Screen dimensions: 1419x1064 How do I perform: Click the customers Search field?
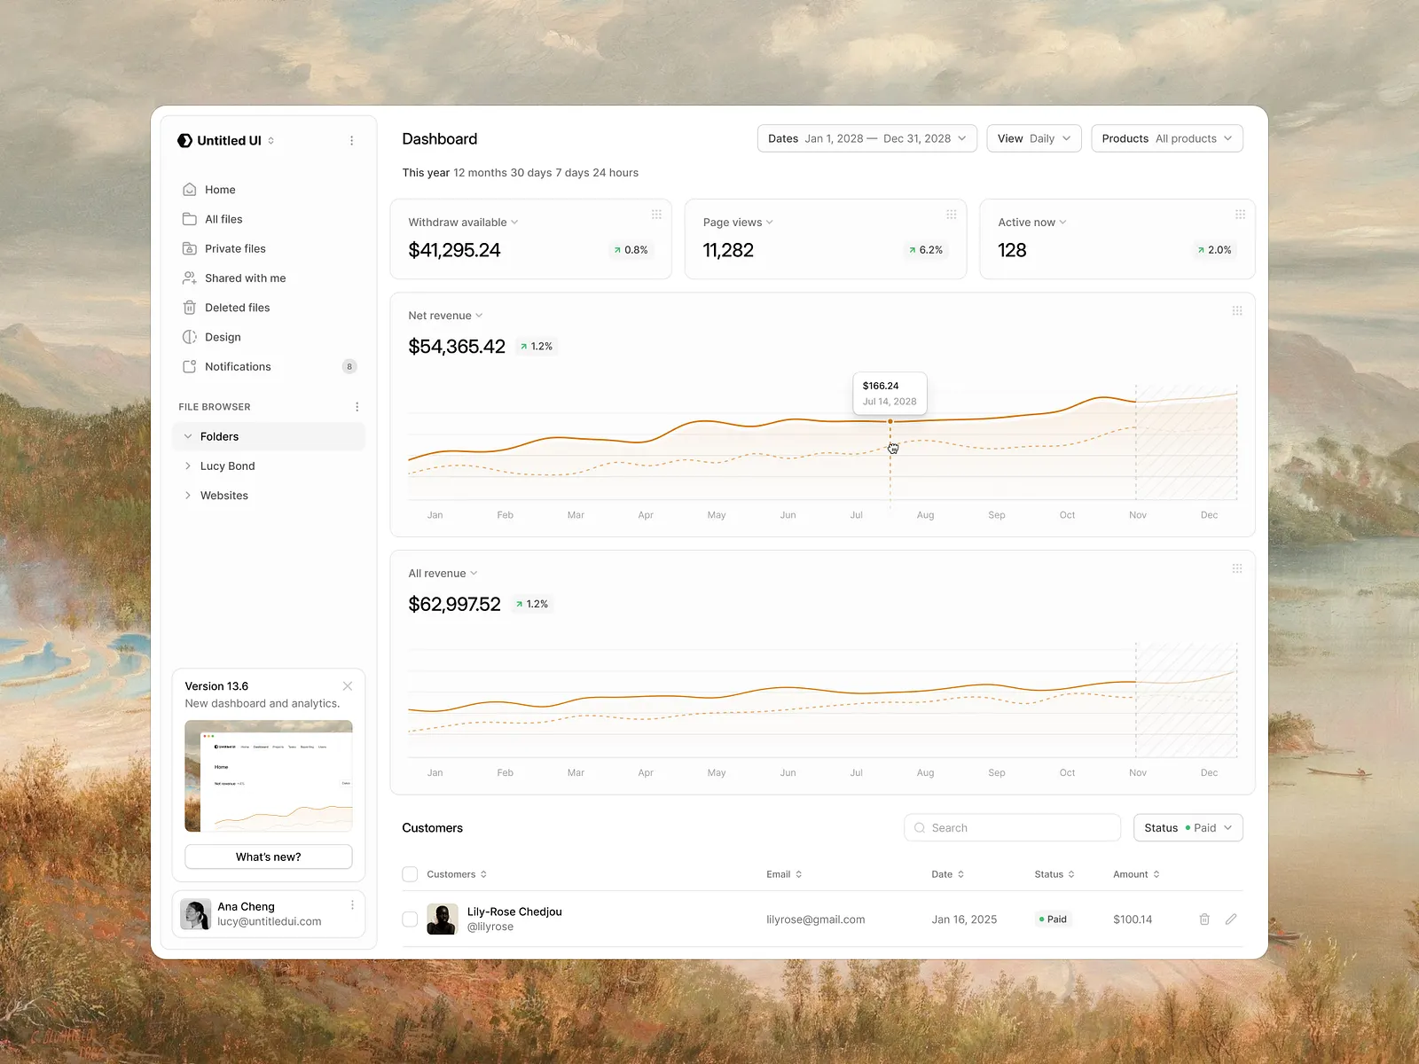point(1013,828)
